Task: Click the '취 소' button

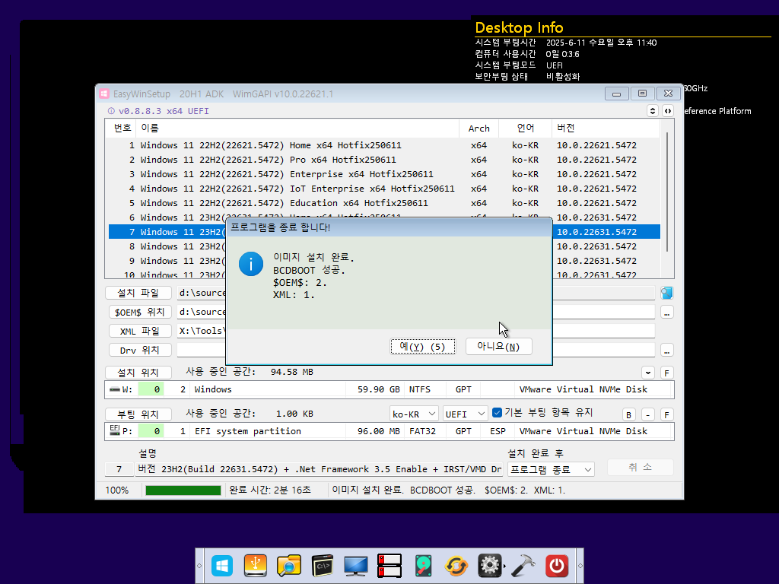Action: pyautogui.click(x=641, y=468)
